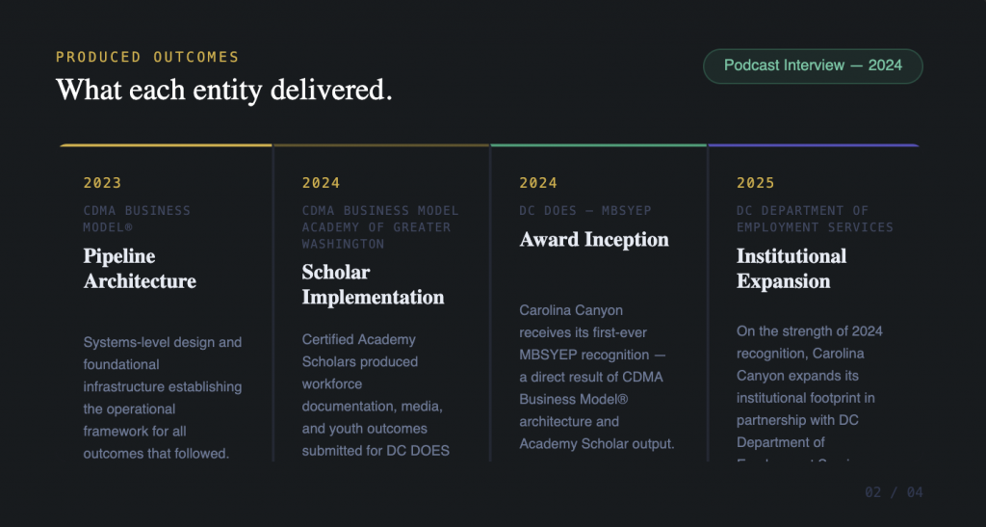The width and height of the screenshot is (986, 527).
Task: Click the CDMA BUSINESS MODEL® subtitle in first card
Action: click(137, 219)
